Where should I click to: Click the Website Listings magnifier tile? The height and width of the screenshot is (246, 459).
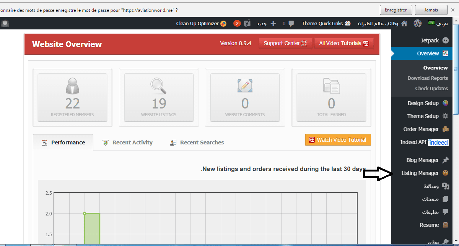click(159, 97)
